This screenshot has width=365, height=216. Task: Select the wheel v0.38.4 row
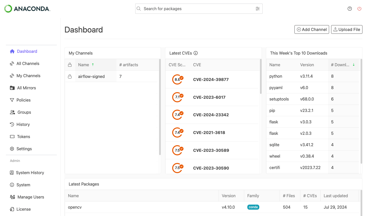(313, 156)
